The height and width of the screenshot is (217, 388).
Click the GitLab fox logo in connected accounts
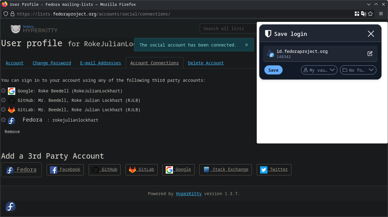(12, 110)
